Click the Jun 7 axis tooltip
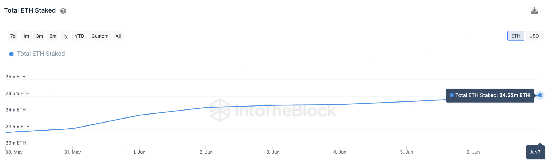Image resolution: width=548 pixels, height=163 pixels. coord(535,152)
